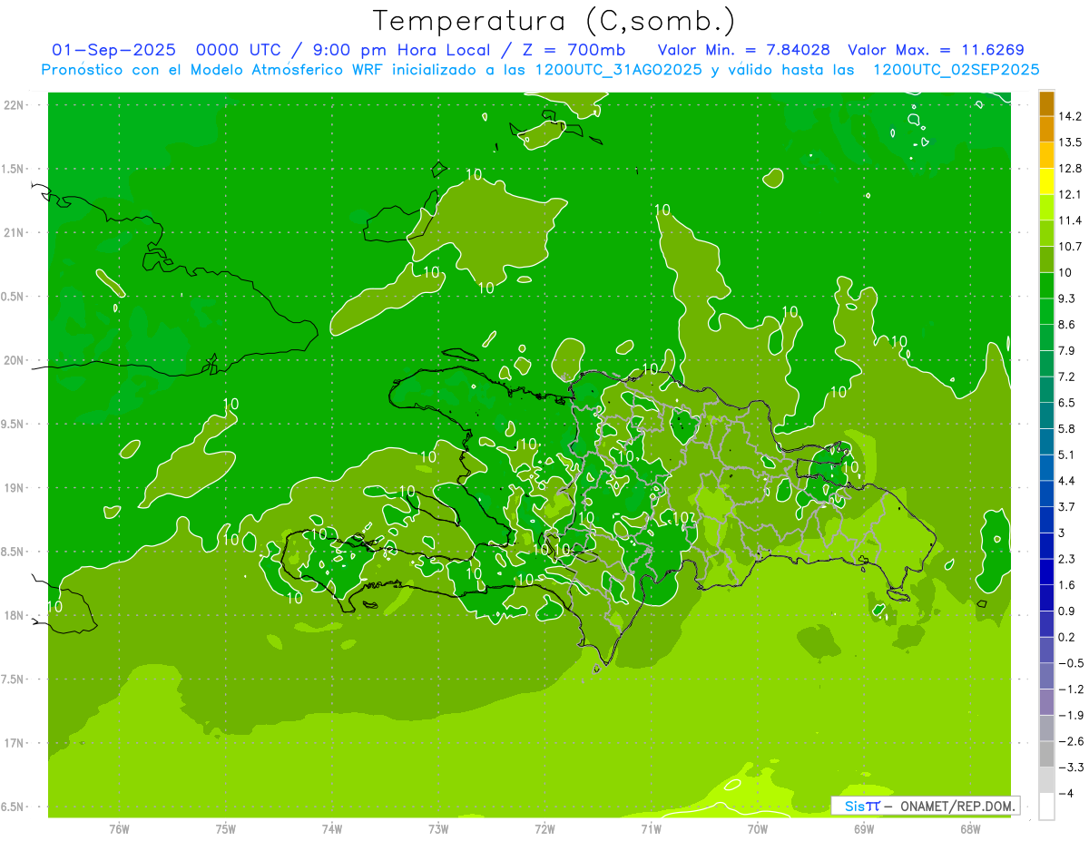Image resolution: width=1089 pixels, height=841 pixels.
Task: Click the "Valor Max. = 11.6269" readout
Action: tap(936, 50)
